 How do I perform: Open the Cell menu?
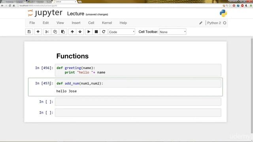click(91, 23)
